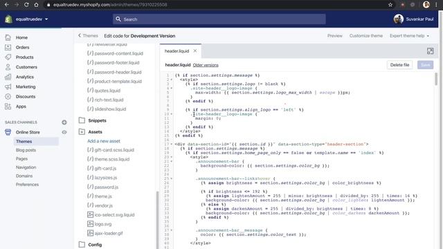Click the browser forward arrow
Screen dimensions: 443x249
click(x=17, y=5)
